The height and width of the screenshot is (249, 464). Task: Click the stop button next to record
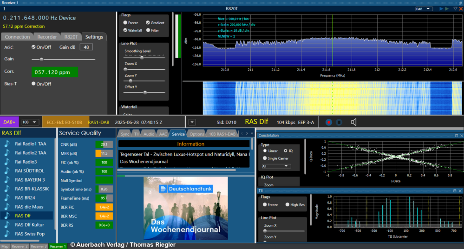coord(339,122)
